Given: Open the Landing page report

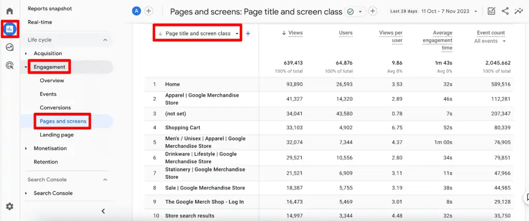Looking at the screenshot, I should (57, 134).
